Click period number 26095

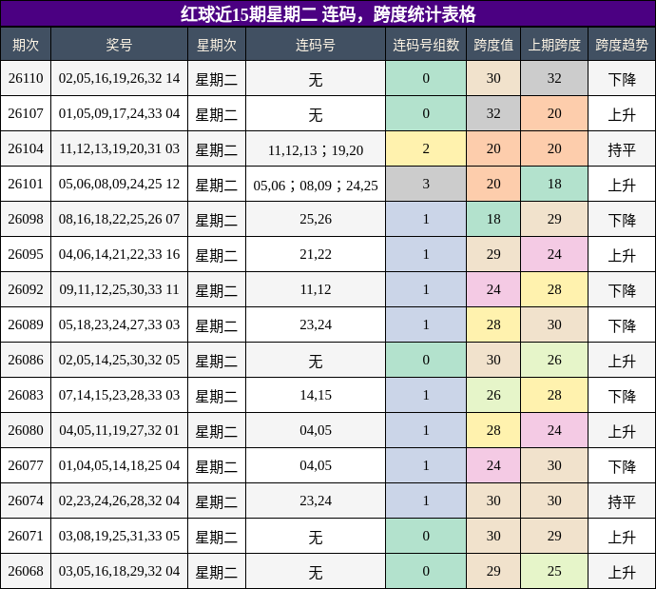(x=26, y=254)
